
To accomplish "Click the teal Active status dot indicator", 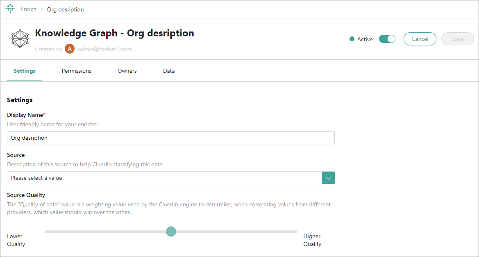I will [352, 39].
